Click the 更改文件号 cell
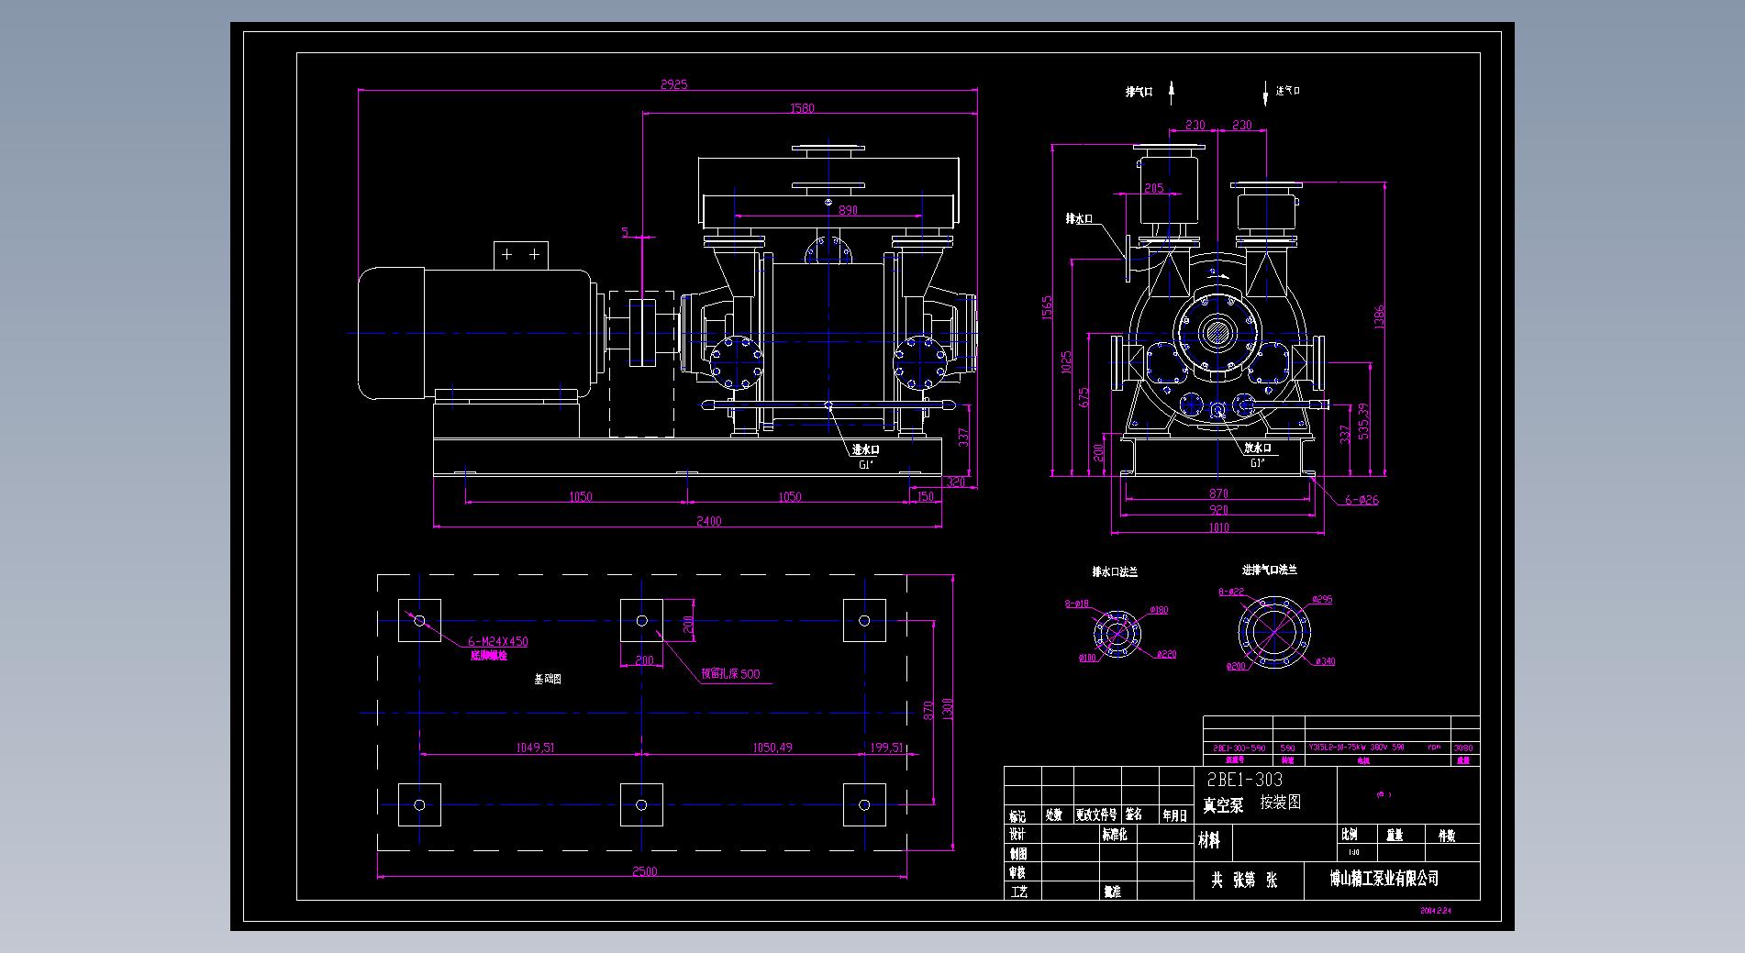 (1096, 814)
